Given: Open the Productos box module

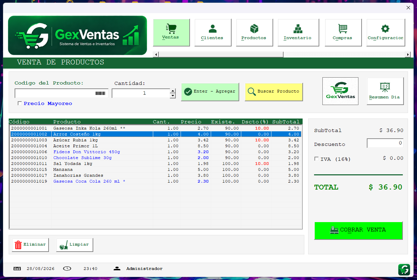Looking at the screenshot, I should 254,32.
